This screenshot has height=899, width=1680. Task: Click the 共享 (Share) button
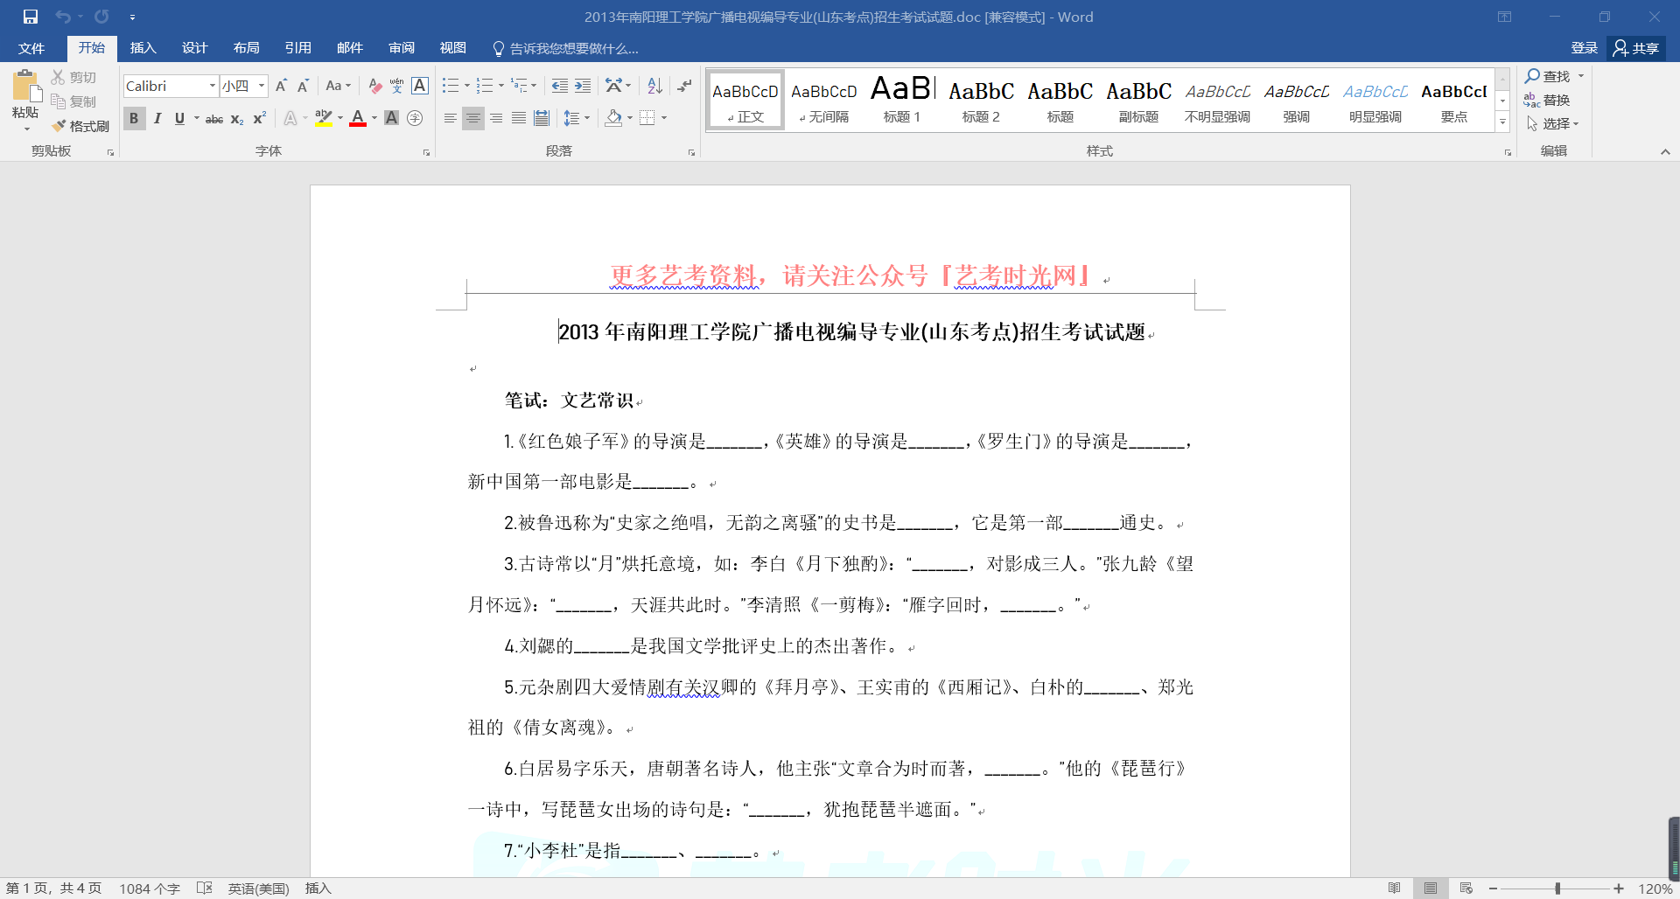[1636, 48]
